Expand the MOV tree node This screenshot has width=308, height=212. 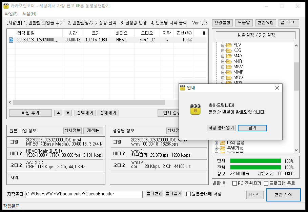click(x=223, y=78)
